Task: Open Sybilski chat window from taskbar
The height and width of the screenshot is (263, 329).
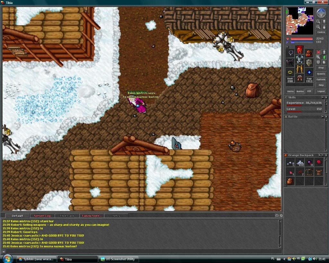Action: [x=37, y=259]
